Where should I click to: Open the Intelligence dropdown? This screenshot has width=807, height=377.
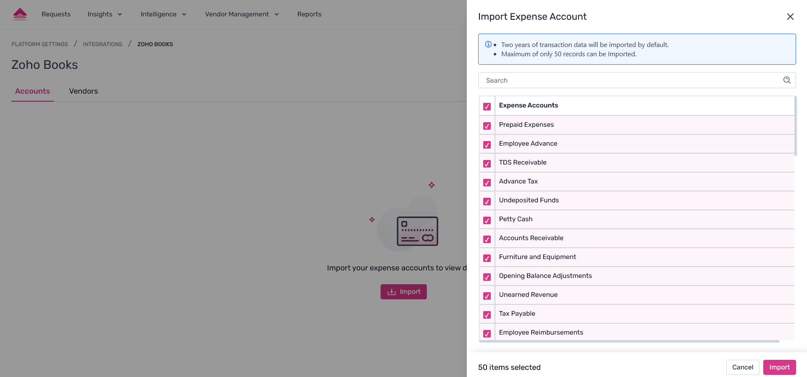click(x=164, y=14)
